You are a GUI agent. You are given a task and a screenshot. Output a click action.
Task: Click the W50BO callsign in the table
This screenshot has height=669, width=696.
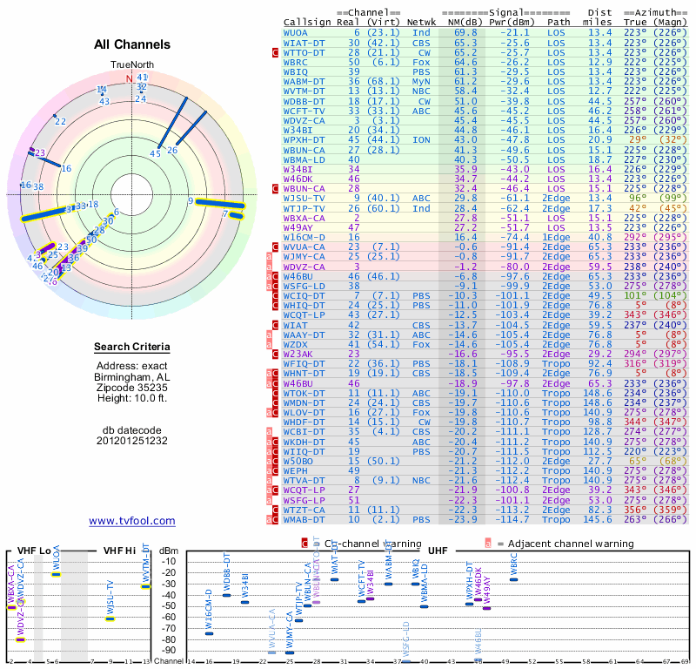(x=298, y=462)
